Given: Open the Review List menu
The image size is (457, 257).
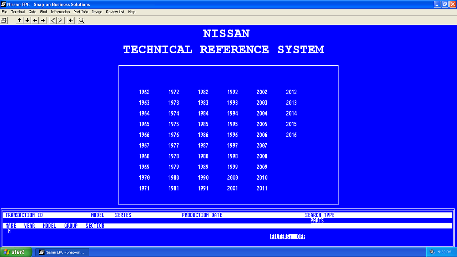Looking at the screenshot, I should click(x=115, y=12).
